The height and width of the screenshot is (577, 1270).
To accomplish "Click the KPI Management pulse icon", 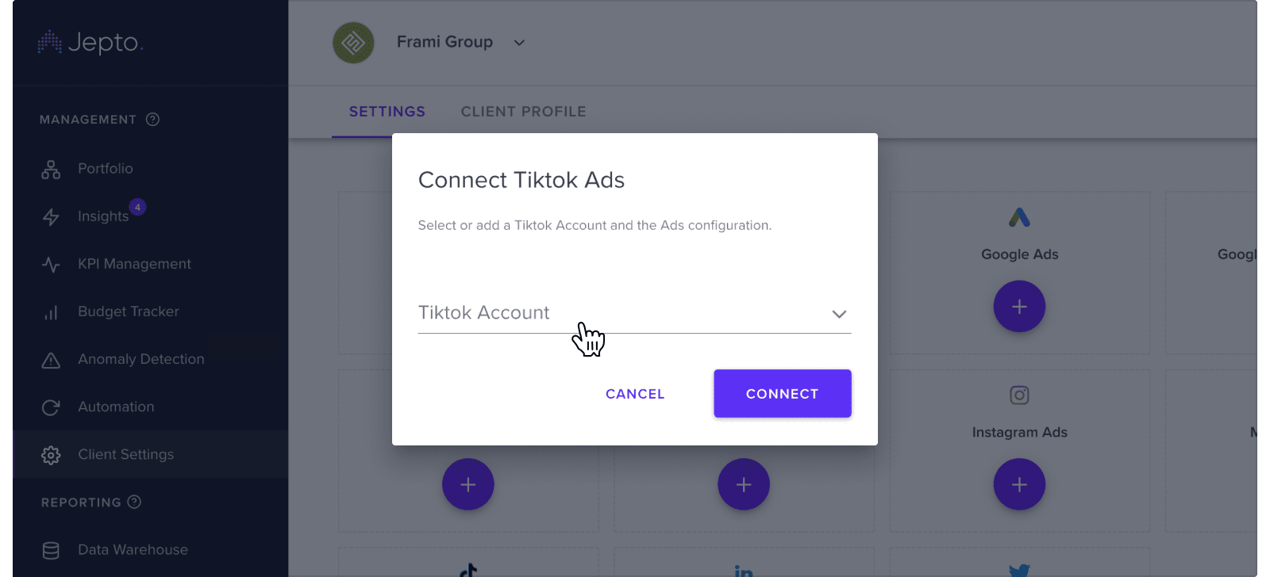I will click(51, 265).
